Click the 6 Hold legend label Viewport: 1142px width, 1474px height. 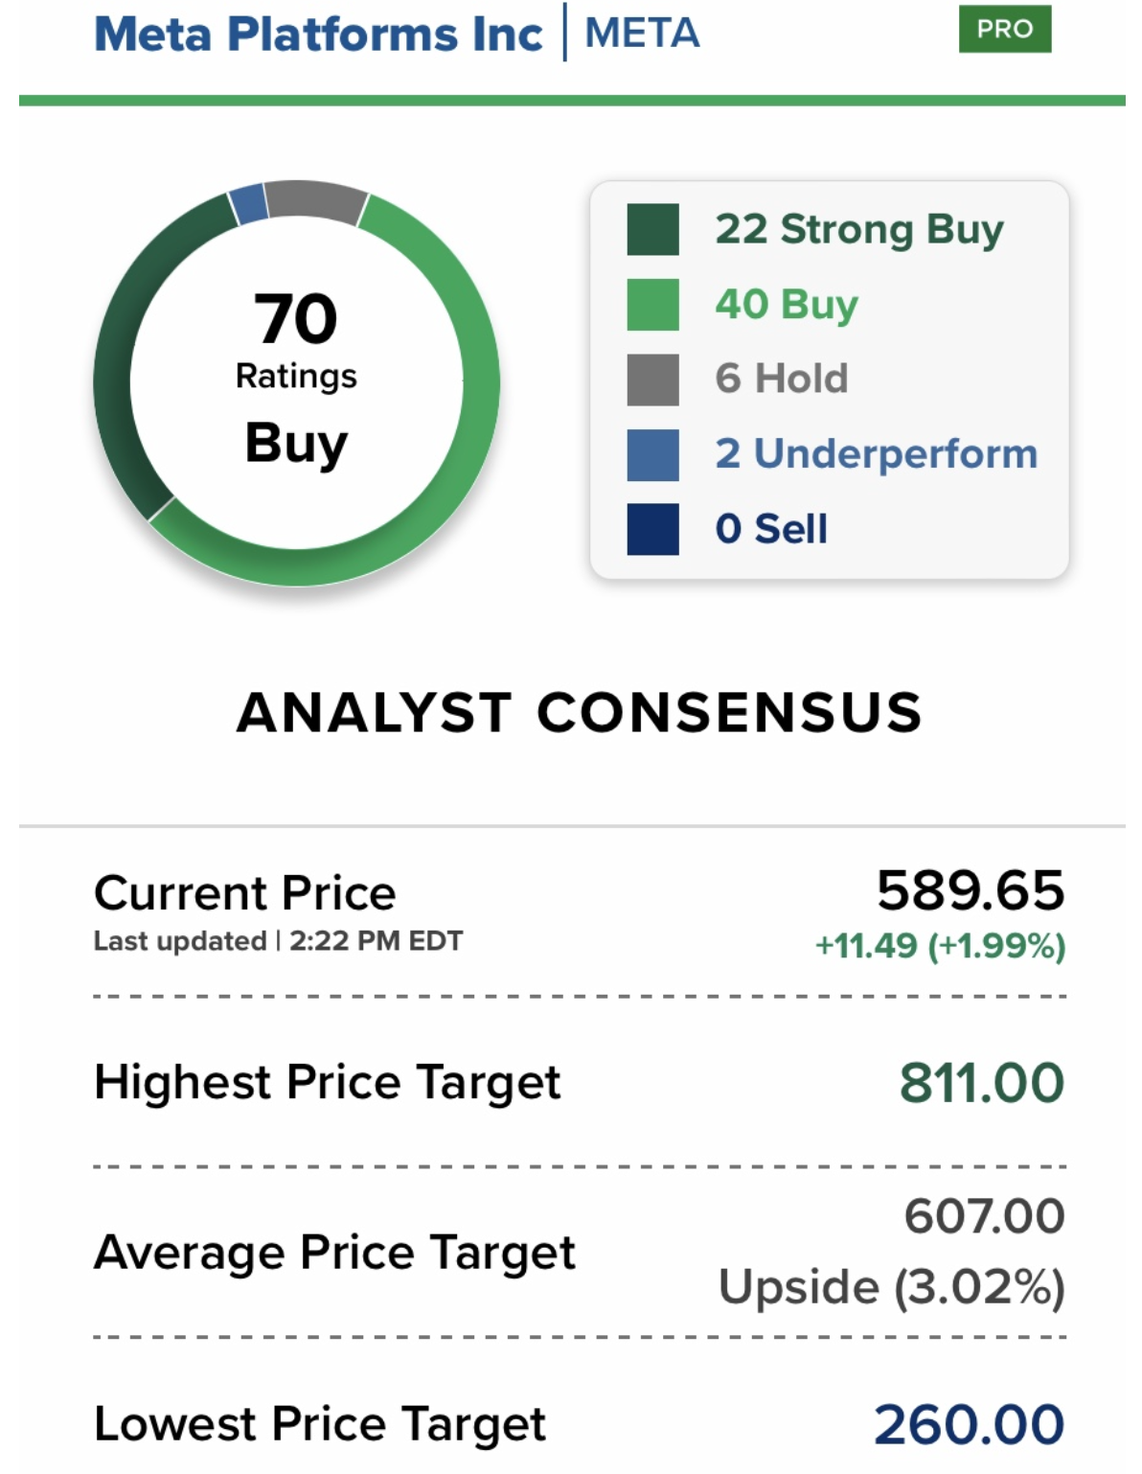tap(782, 379)
